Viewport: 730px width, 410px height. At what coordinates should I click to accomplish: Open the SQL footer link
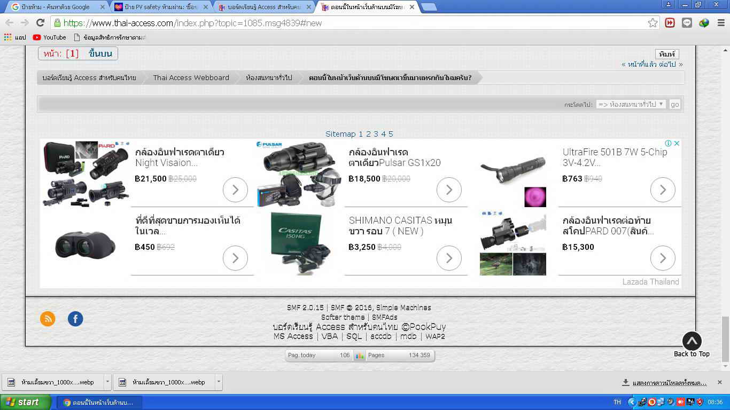(x=354, y=336)
